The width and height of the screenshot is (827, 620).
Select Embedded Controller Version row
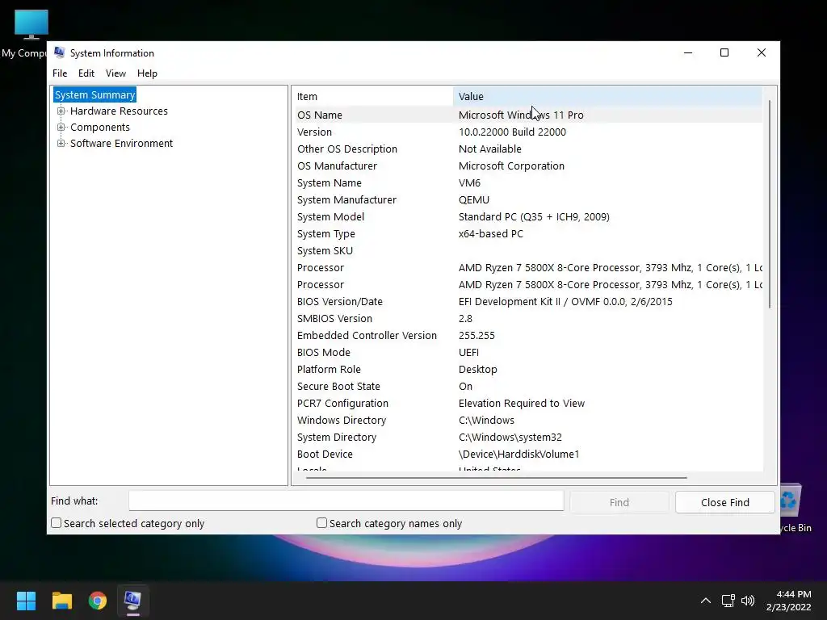[528, 335]
